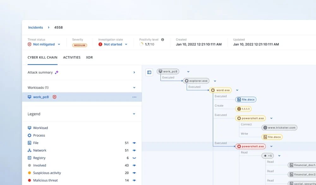316x185 pixels.
Task: Collapse the word.exe node chevron
Action: point(237,90)
